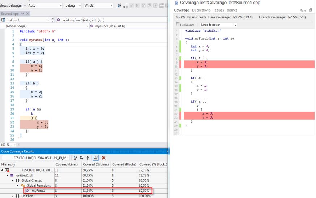Click the open-in-new-window icon next to Raw
This screenshot has height=198, width=316.
[x=311, y=10]
